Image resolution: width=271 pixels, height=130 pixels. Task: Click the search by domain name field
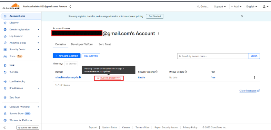[213, 56]
